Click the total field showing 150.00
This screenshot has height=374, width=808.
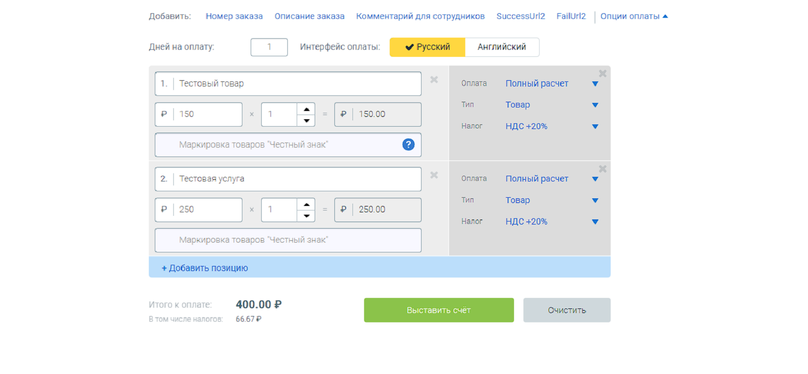(378, 114)
